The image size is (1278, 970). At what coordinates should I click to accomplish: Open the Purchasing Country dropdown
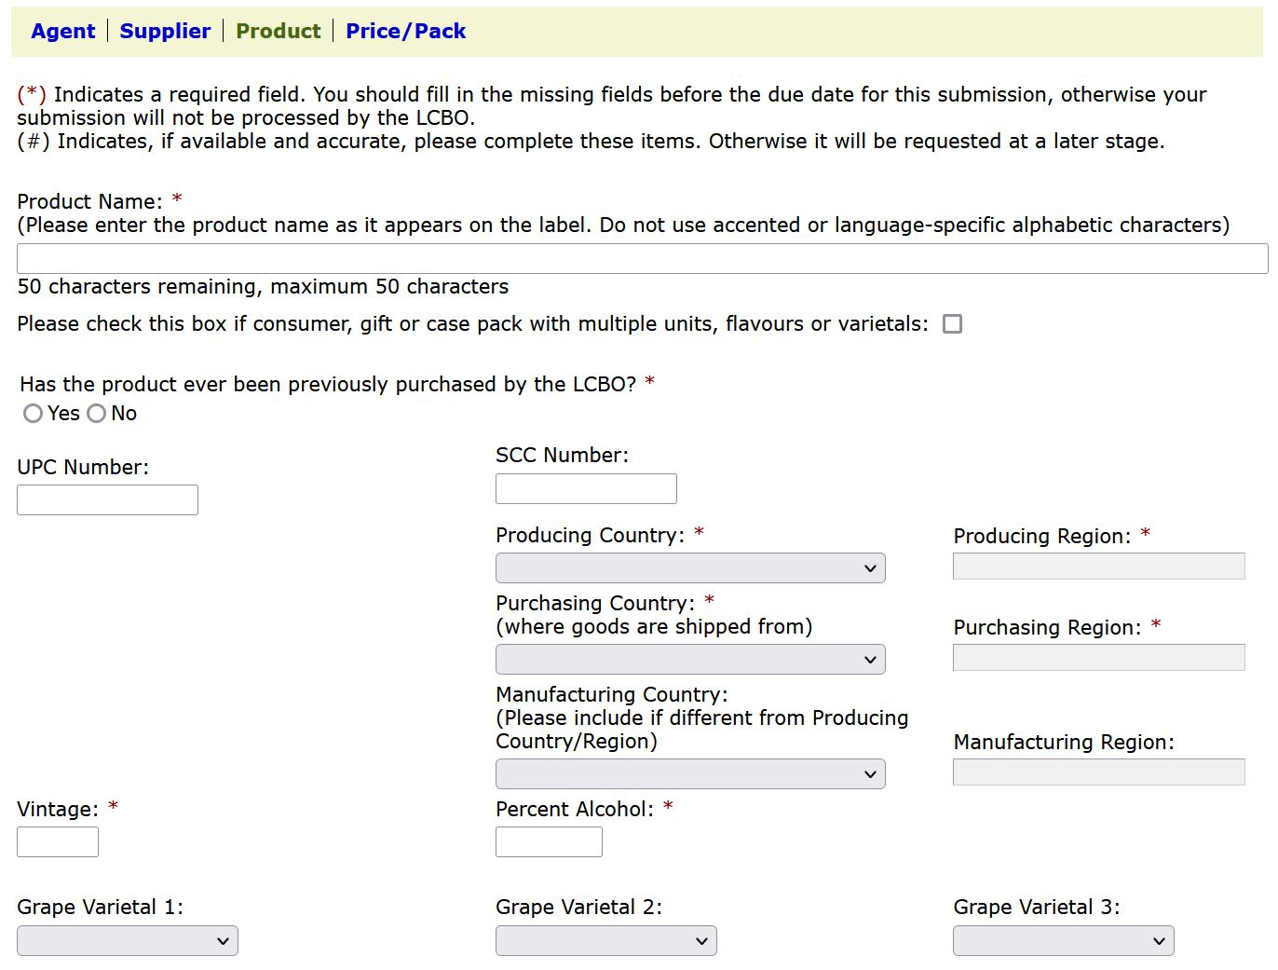click(x=690, y=660)
